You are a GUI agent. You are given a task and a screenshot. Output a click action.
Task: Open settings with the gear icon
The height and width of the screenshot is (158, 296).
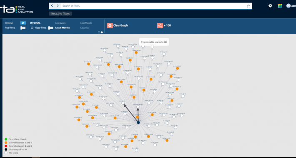270,6
